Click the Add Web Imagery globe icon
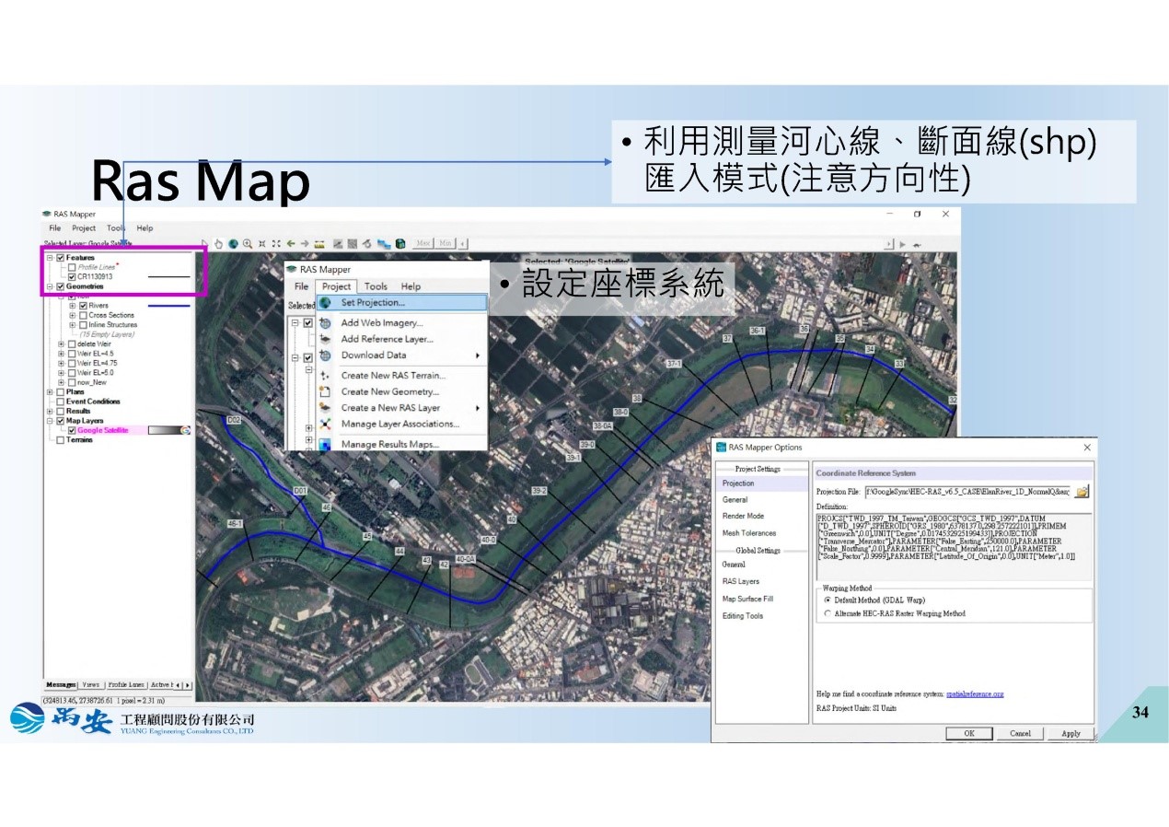Viewport: 1169px width, 827px height. coord(325,323)
